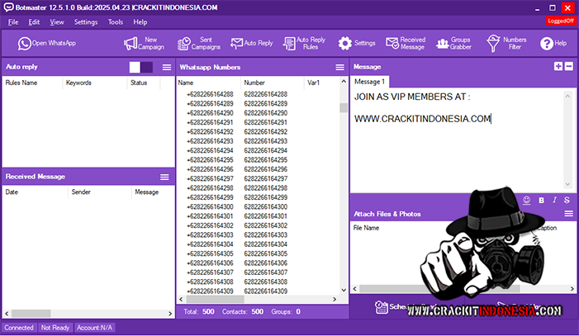Click the Open WhatsApp toolbar icon
The image size is (579, 336).
pos(25,43)
